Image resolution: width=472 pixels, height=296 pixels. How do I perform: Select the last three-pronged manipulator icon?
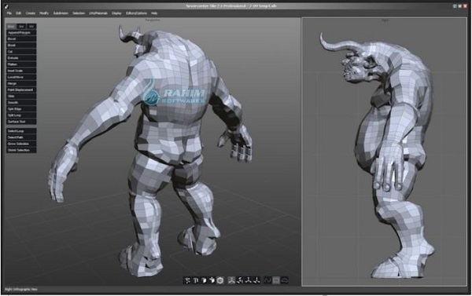pyautogui.click(x=256, y=280)
